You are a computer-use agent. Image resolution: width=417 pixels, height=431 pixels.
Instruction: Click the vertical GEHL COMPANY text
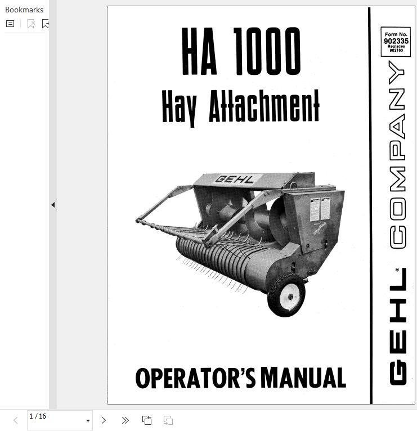pyautogui.click(x=397, y=223)
